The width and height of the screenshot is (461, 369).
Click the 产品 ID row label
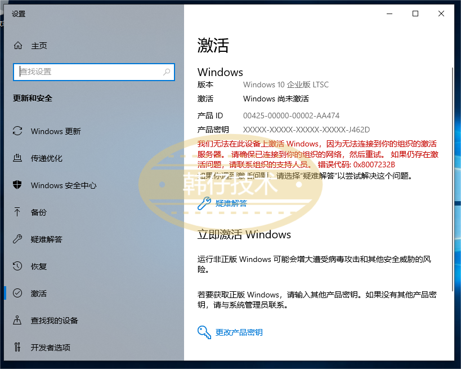point(210,115)
